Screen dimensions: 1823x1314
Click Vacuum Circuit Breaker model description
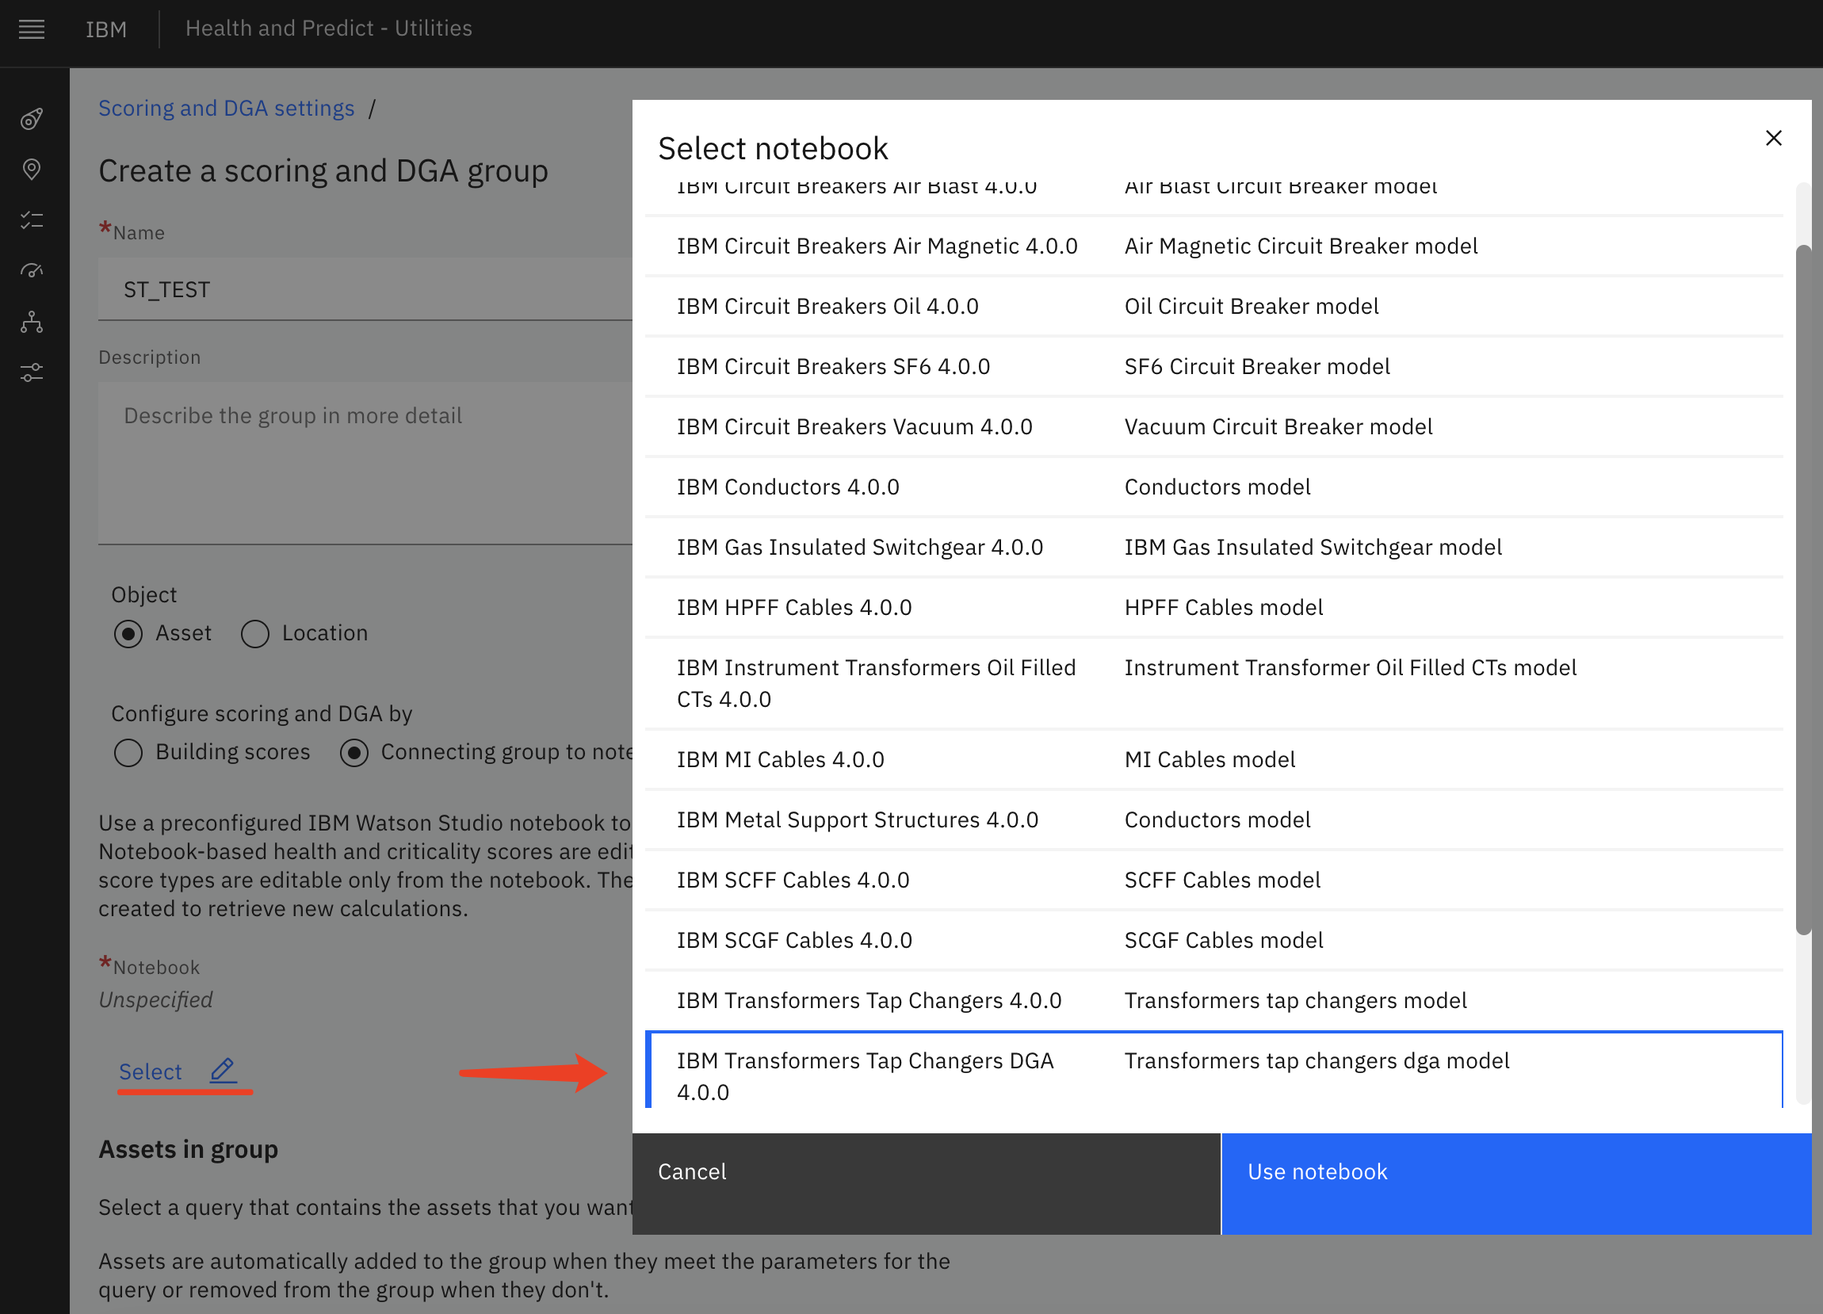[1278, 426]
